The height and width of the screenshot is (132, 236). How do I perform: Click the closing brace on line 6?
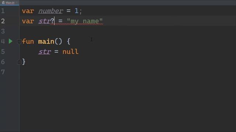(24, 62)
